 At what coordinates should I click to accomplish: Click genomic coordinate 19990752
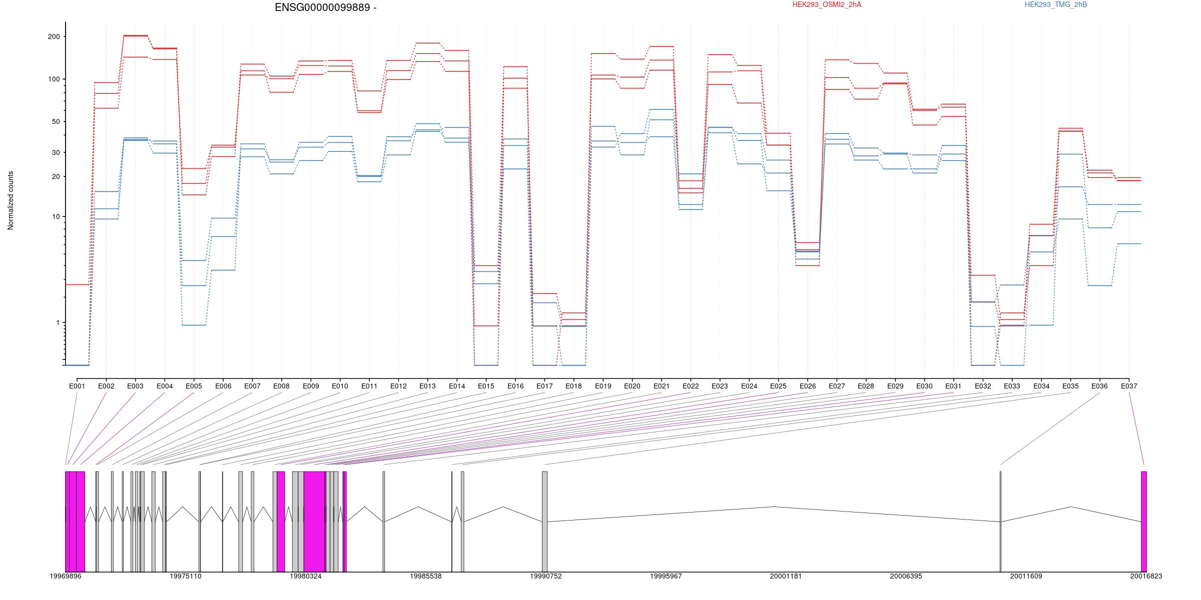click(x=546, y=576)
